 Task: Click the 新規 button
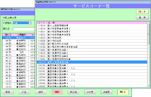[8, 92]
